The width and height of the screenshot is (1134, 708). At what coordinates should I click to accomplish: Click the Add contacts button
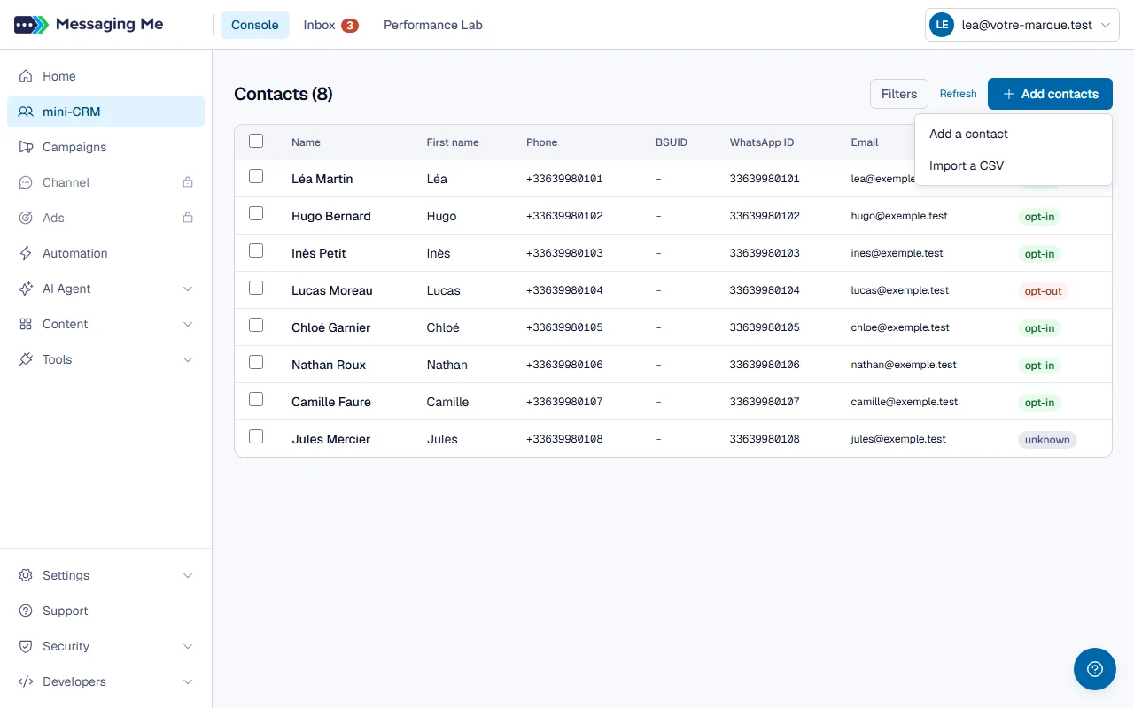[x=1050, y=94]
